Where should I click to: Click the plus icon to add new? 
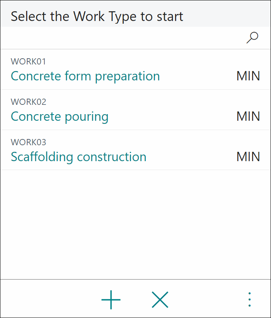pos(111,299)
